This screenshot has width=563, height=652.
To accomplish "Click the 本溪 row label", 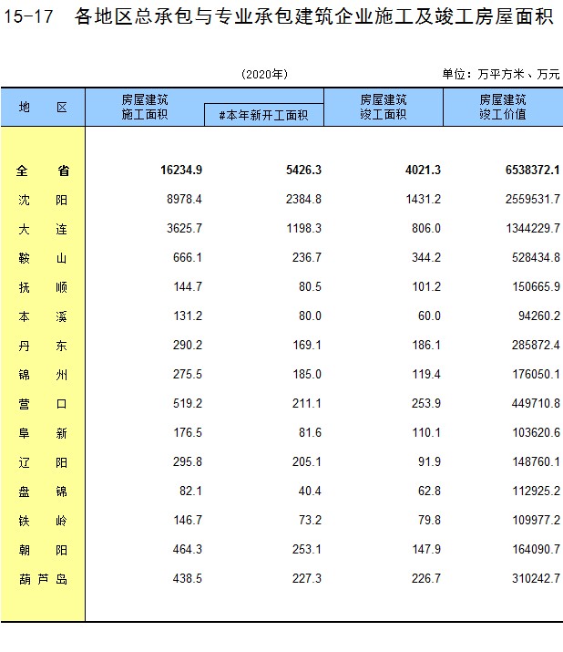I will (43, 316).
